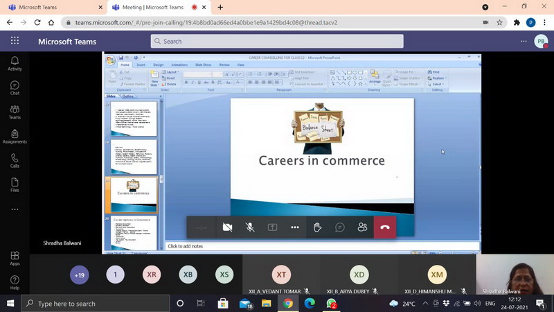The height and width of the screenshot is (312, 554).
Task: Select XII_A_VEDANT TOMAR participant tile
Action: tap(281, 275)
